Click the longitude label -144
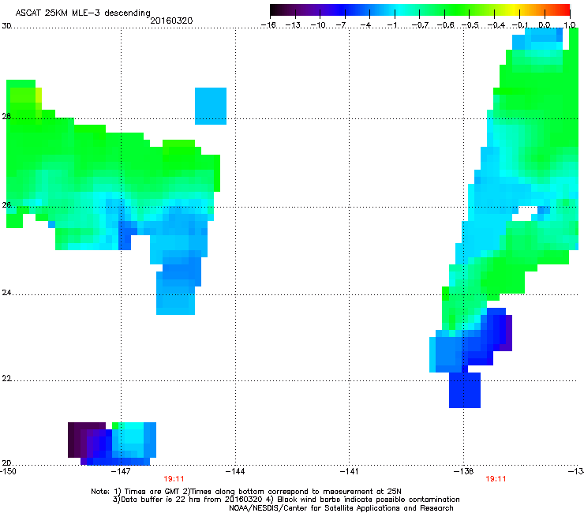584x513 pixels. 235,472
